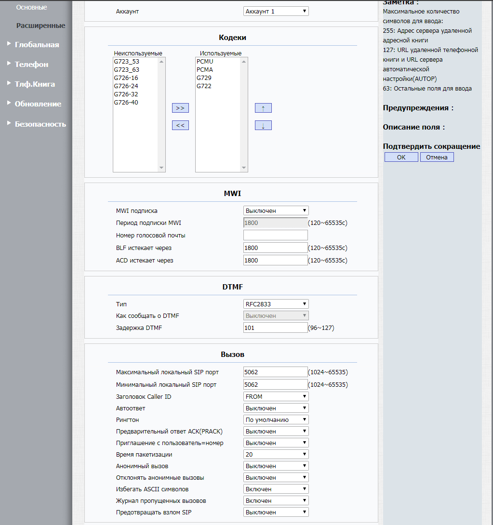493x525 pixels.
Task: Confirm with the OK button
Action: 401,157
